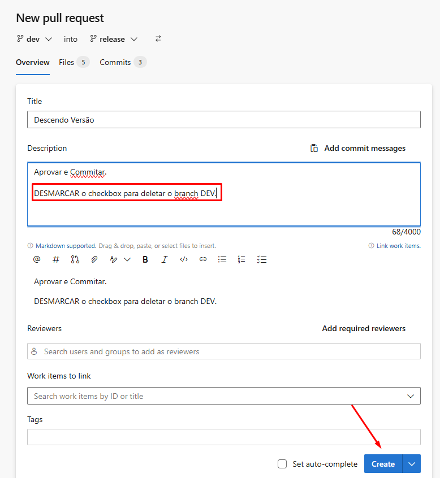440x478 pixels.
Task: Insert a code snippet with the code icon
Action: [x=184, y=259]
